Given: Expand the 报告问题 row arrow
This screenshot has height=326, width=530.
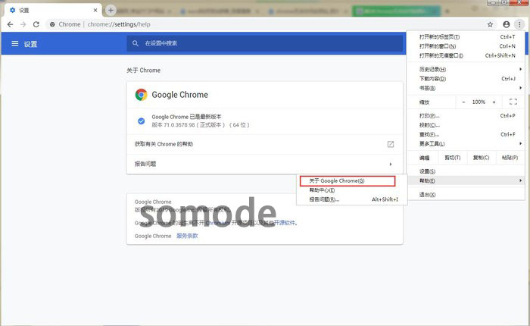Looking at the screenshot, I should pos(391,165).
